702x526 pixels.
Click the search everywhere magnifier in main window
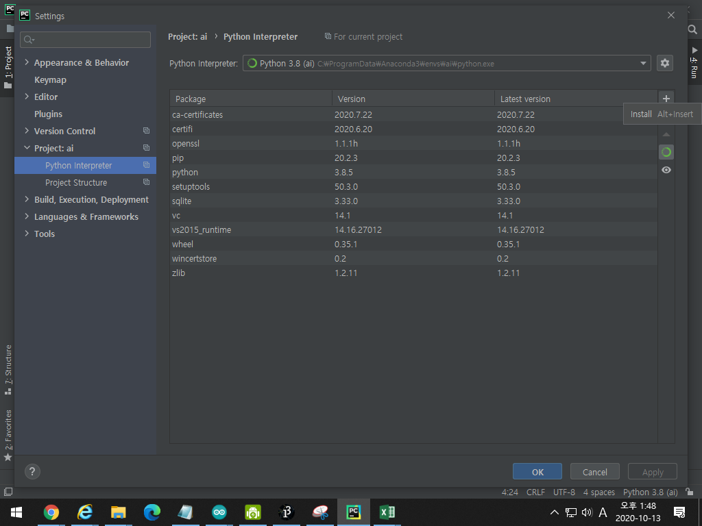pos(692,29)
